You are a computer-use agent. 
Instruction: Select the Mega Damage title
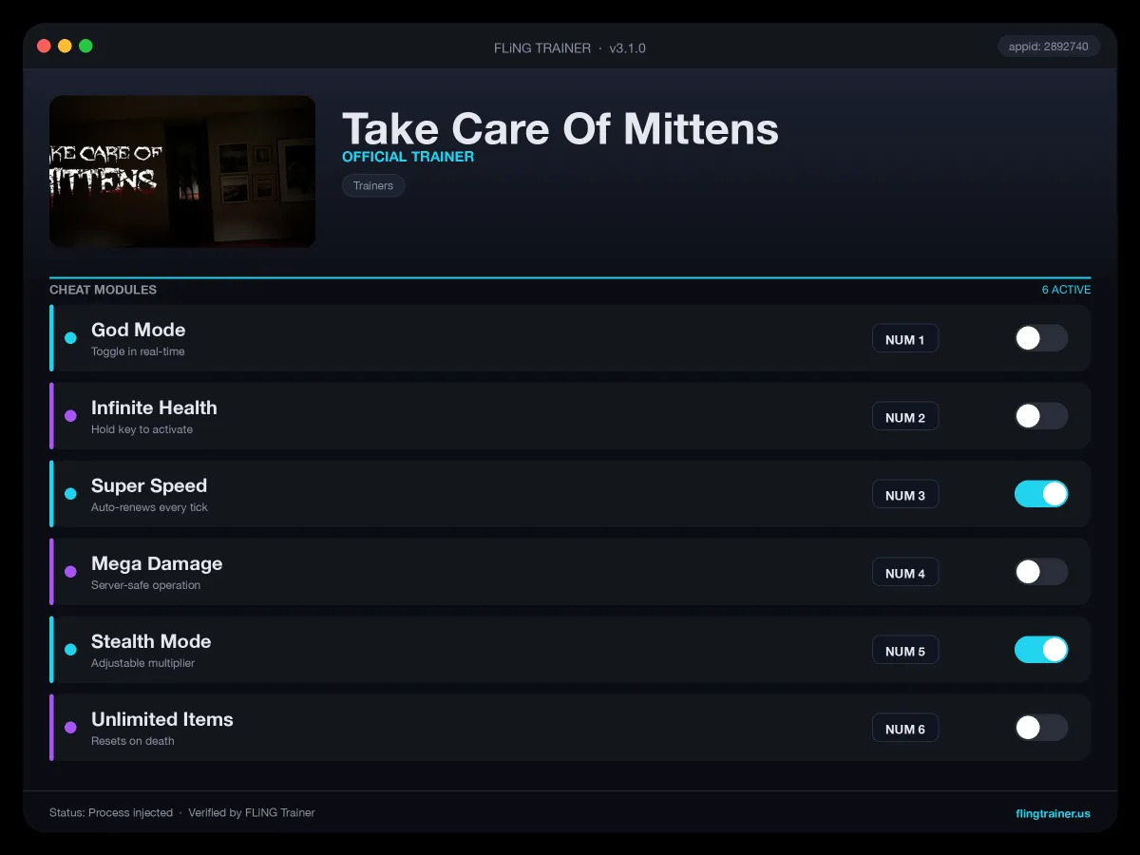157,563
